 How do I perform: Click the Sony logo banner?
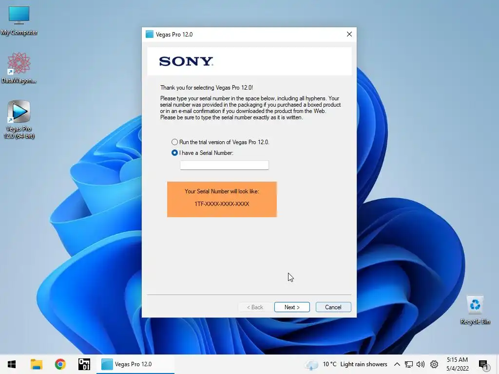[249, 61]
